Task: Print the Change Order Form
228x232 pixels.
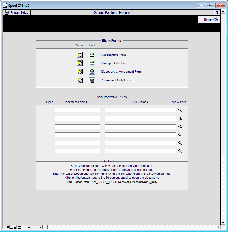Action: pyautogui.click(x=92, y=63)
